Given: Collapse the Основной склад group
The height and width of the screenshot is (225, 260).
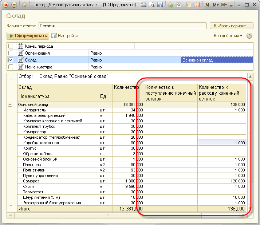Looking at the screenshot, I should click(9, 104).
